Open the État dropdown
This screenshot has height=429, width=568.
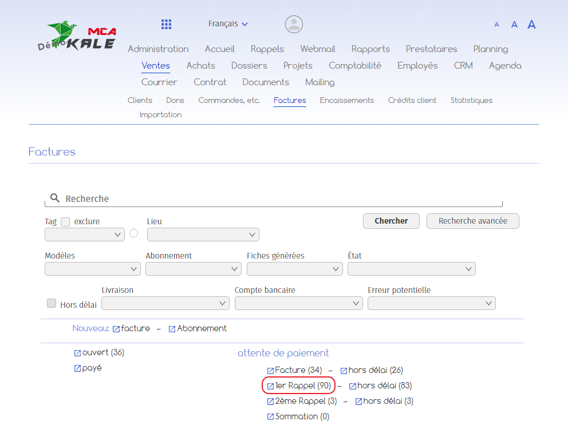point(412,269)
